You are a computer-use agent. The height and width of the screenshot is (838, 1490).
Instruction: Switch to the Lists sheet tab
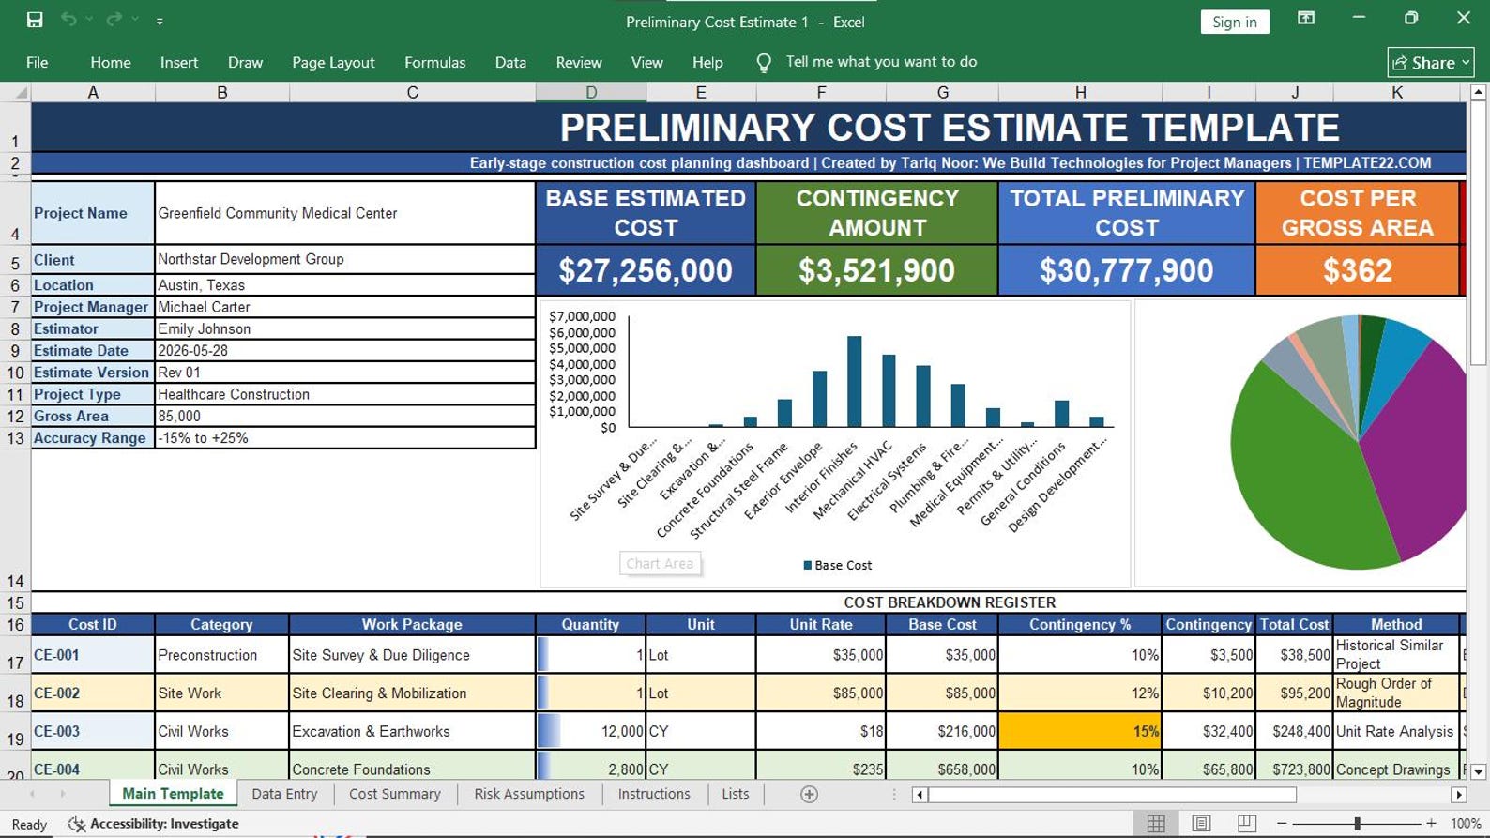pos(736,794)
